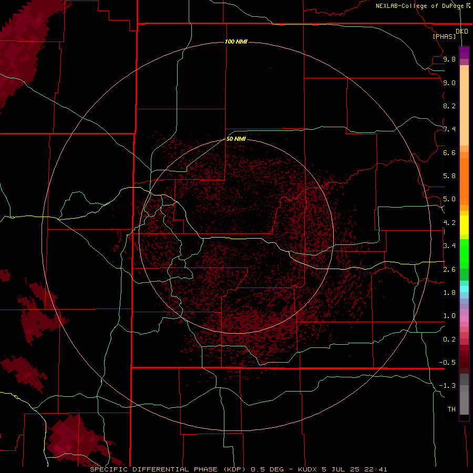Click the purple top segment of the color bar
Image resolution: width=473 pixels, height=473 pixels.
464,53
